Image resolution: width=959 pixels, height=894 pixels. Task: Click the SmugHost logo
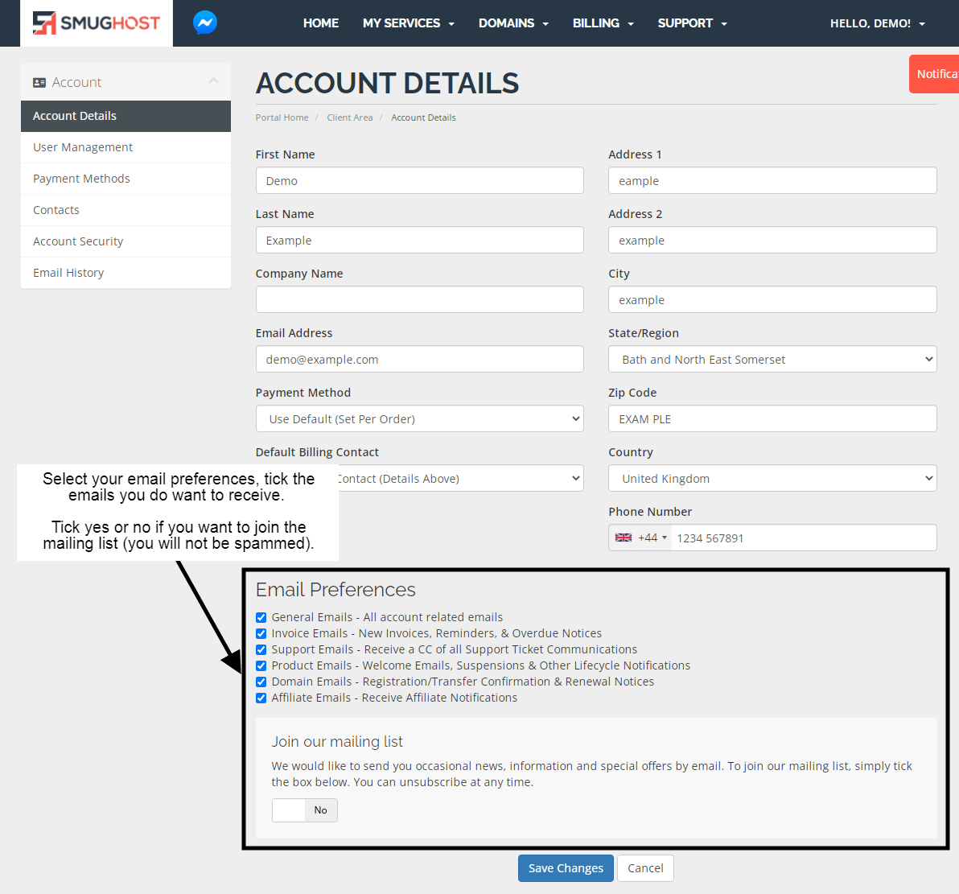[x=97, y=23]
